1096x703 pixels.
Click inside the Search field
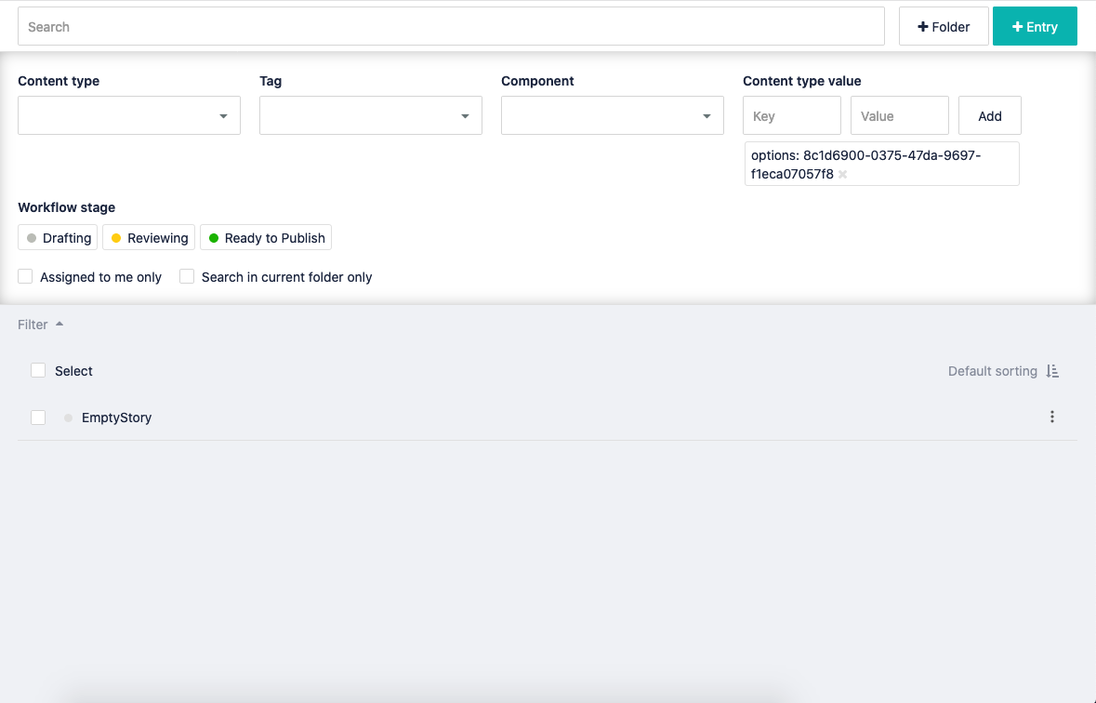[x=451, y=26]
